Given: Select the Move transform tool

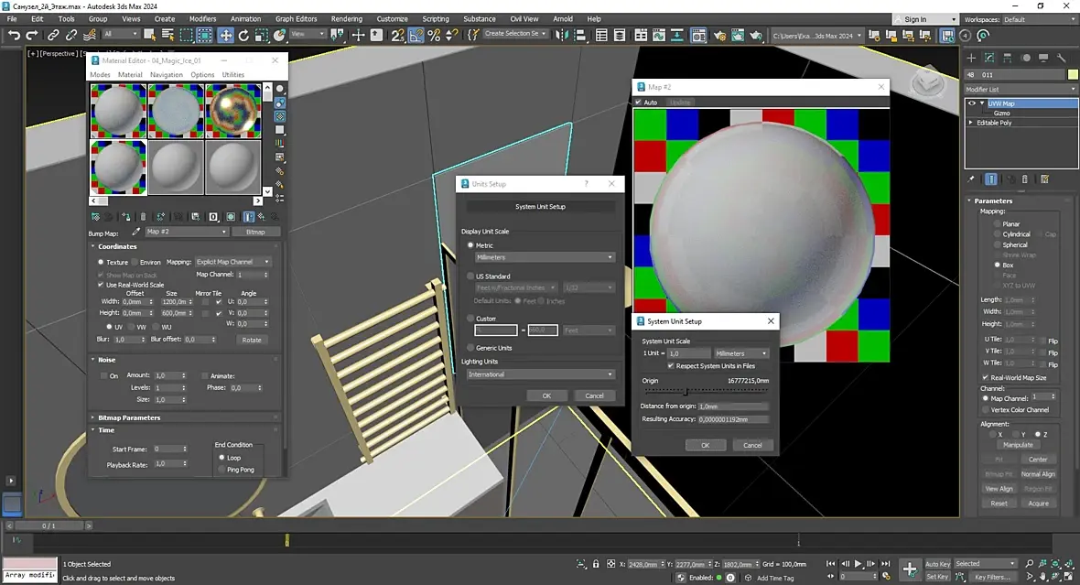Looking at the screenshot, I should click(x=226, y=35).
